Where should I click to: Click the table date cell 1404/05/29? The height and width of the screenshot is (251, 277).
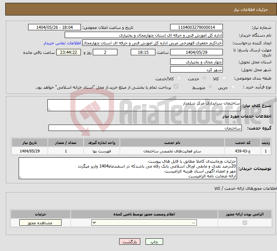[30, 151]
